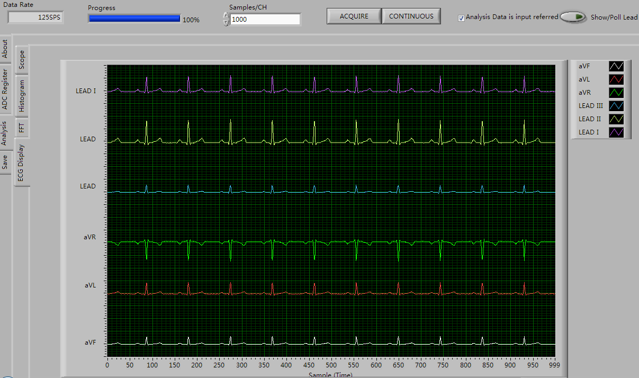Screen dimensions: 639x378
Task: Click the Samples/CH input field
Action: click(x=265, y=19)
